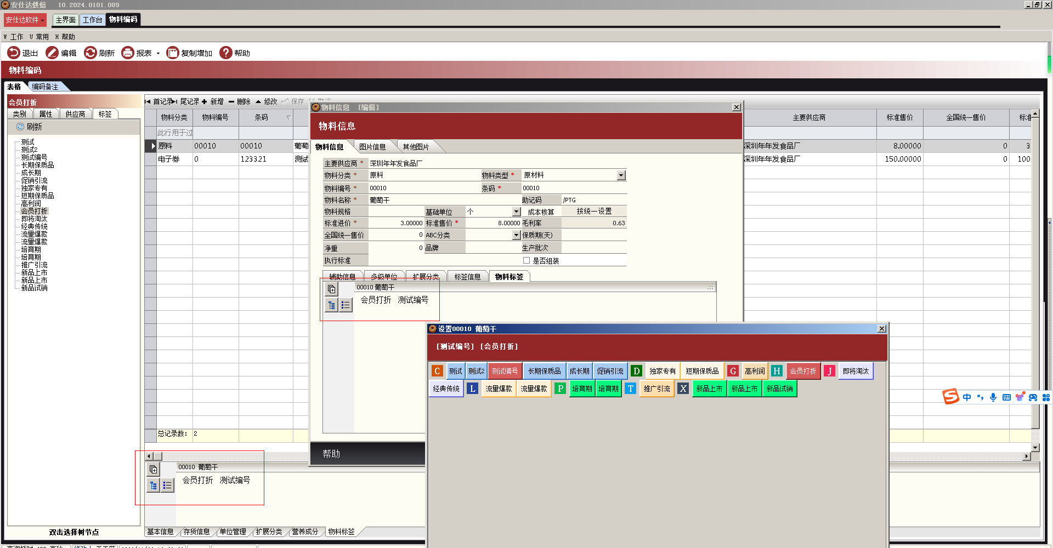Select 即将淘汰 in the left tag tree

pyautogui.click(x=34, y=219)
